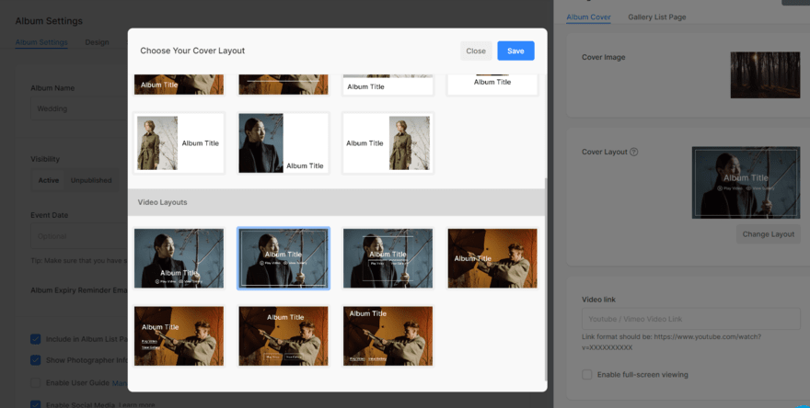
Task: Switch to the Gallery List Page tab
Action: (x=656, y=17)
